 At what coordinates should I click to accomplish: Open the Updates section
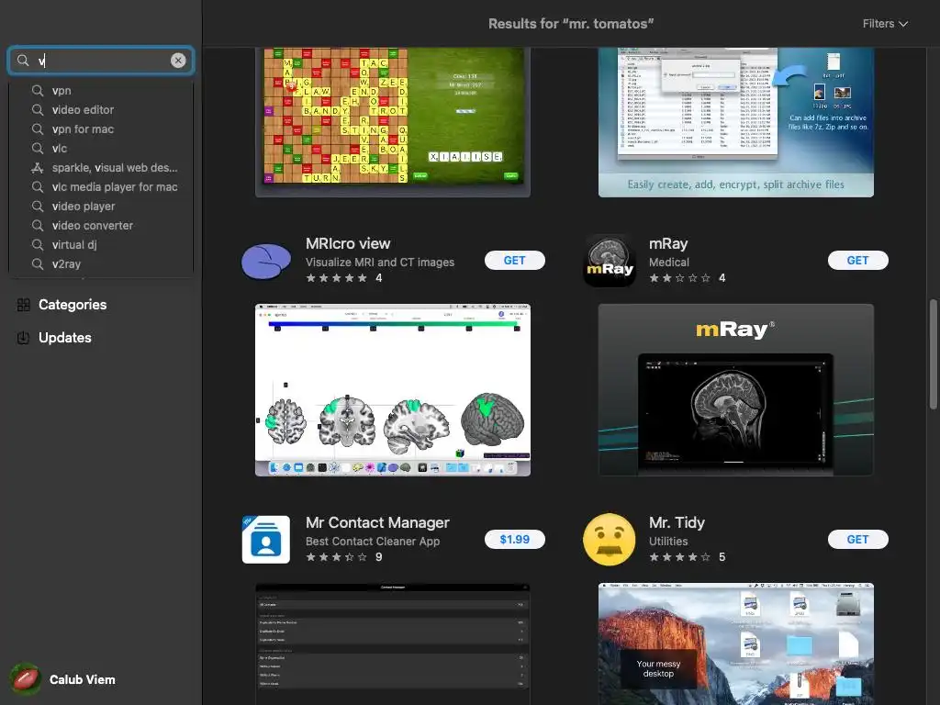tap(65, 338)
